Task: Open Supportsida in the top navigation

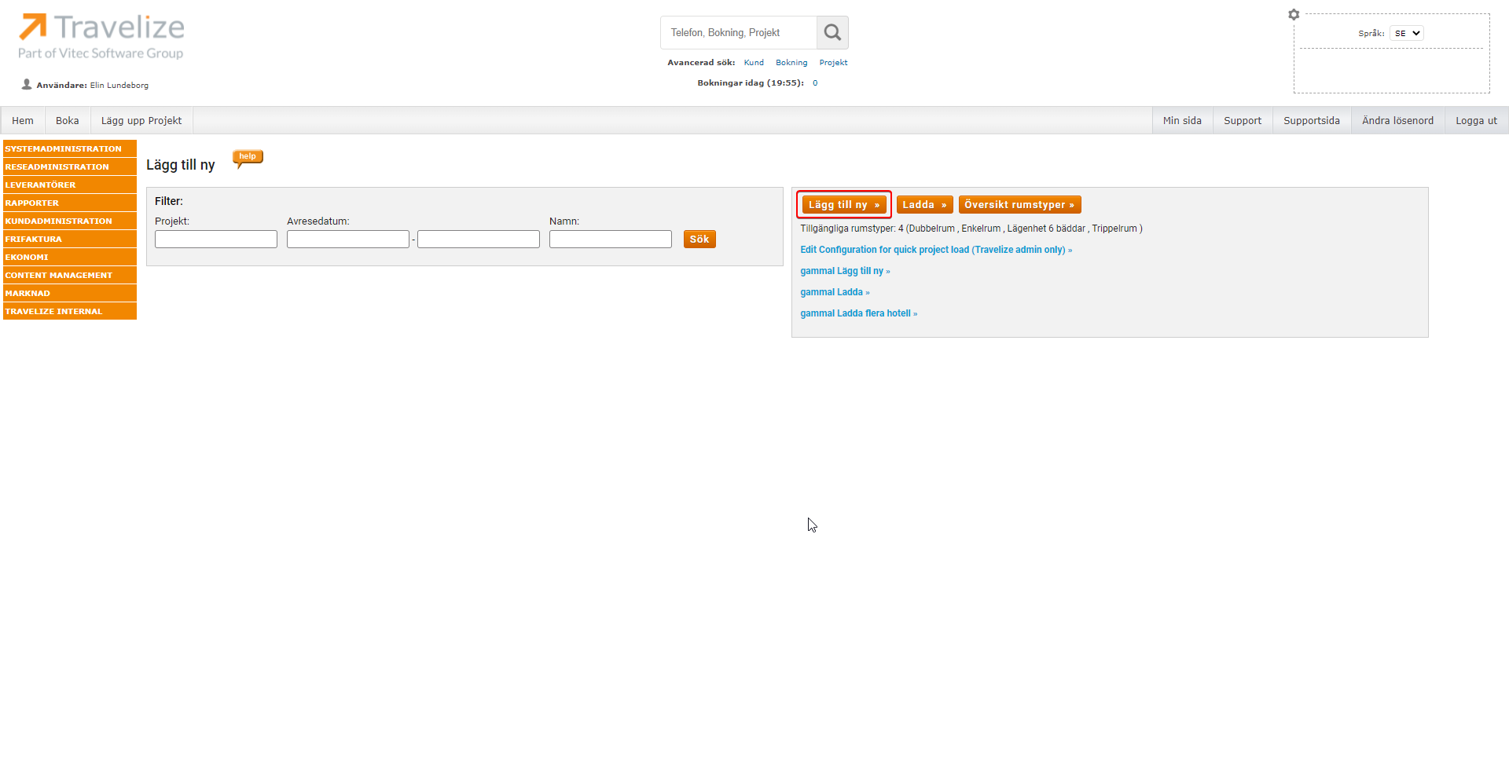Action: click(x=1312, y=120)
